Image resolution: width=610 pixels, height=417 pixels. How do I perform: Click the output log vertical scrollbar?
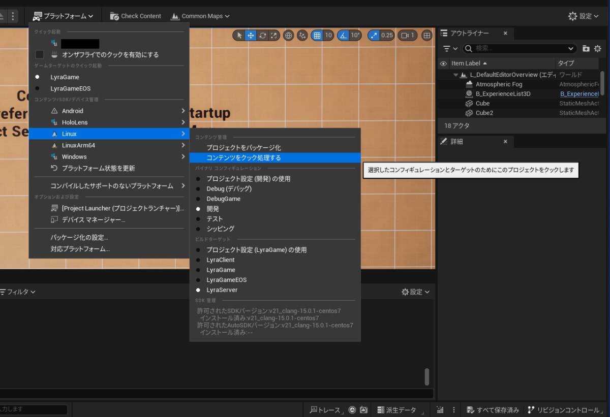click(427, 377)
